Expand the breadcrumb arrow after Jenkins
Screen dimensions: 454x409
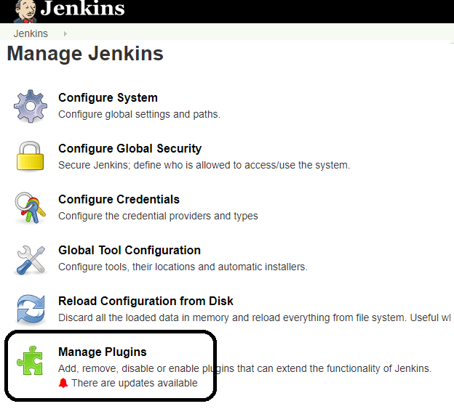click(65, 33)
